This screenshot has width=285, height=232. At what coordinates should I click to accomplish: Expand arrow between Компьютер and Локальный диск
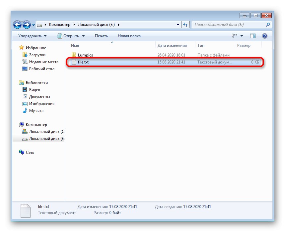click(x=74, y=25)
